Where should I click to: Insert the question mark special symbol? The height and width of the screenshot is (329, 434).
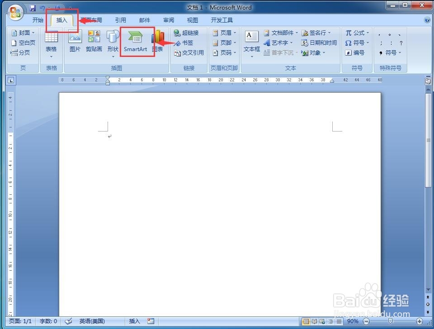click(401, 43)
